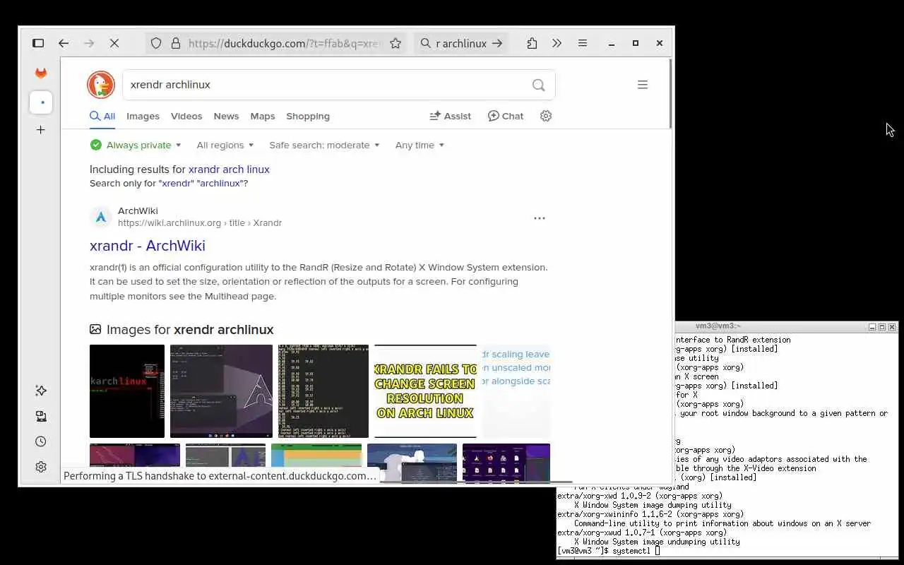Viewport: 904px width, 565px height.
Task: Show more tools overflow chevron
Action: (x=557, y=43)
